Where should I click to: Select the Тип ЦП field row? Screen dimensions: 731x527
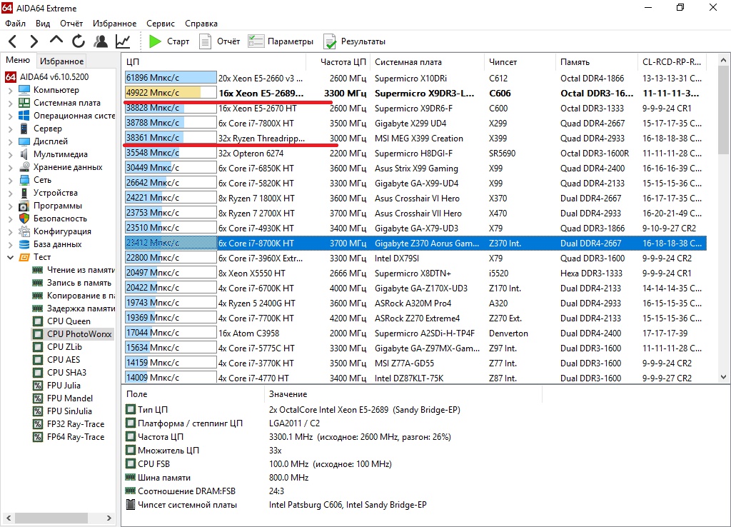coord(331,409)
